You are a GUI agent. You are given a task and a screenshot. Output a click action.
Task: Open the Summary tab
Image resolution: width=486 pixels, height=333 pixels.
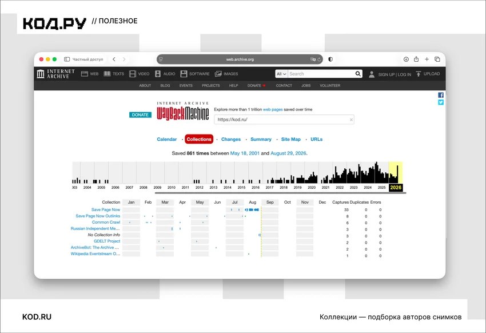[x=261, y=139]
